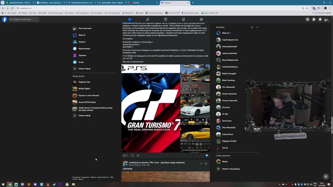The width and height of the screenshot is (333, 187).
Task: Reload the page in Chrome
Action: click(x=12, y=8)
